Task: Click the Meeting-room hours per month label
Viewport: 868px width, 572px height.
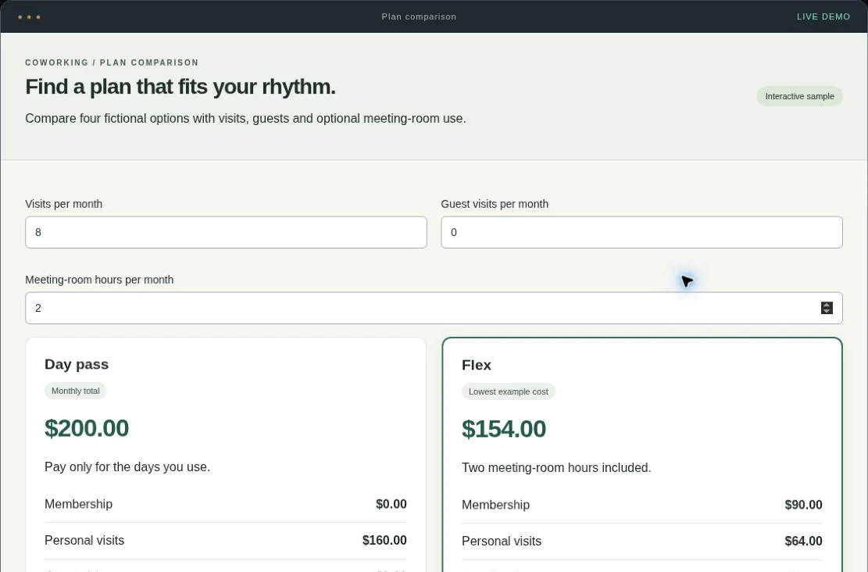Action: (x=99, y=280)
